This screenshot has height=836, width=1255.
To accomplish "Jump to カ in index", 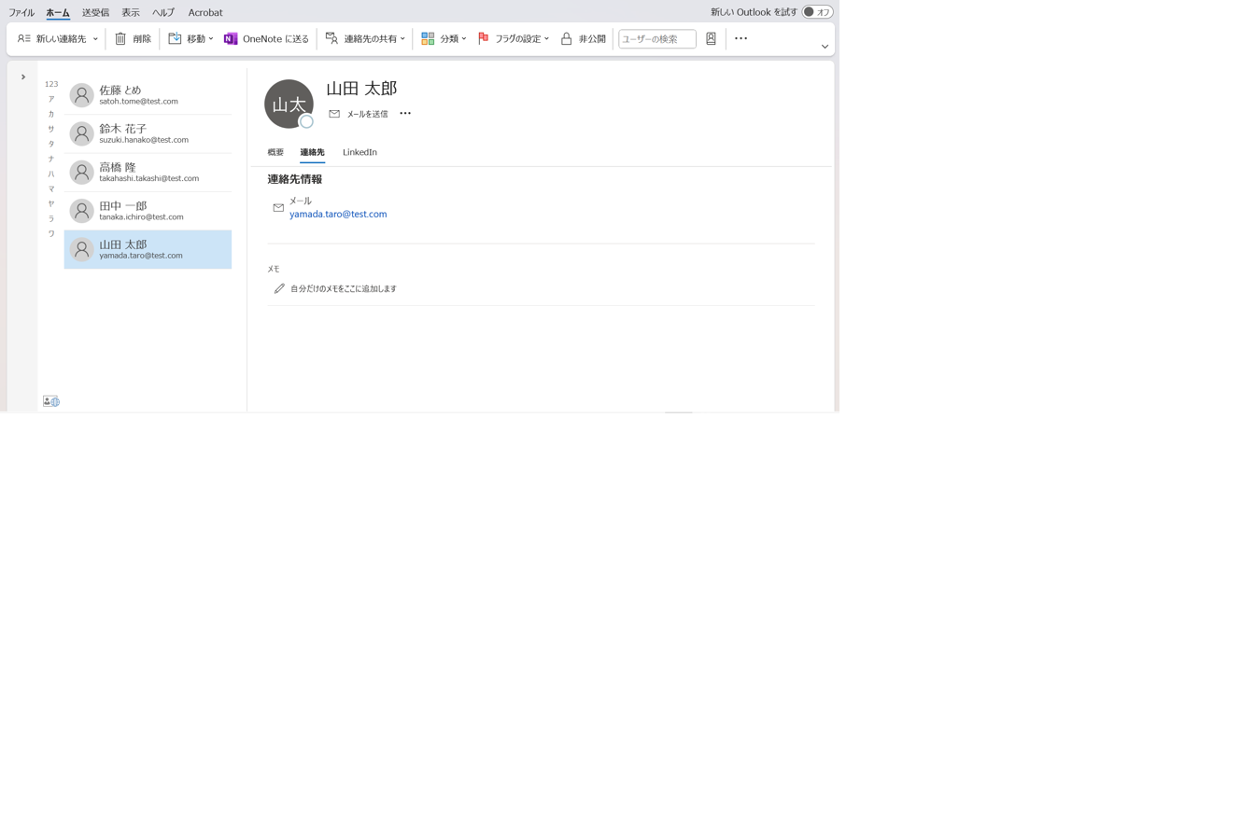I will coord(51,114).
